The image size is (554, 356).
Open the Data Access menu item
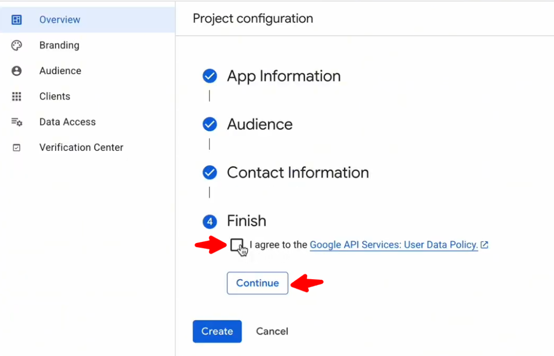[x=67, y=122]
